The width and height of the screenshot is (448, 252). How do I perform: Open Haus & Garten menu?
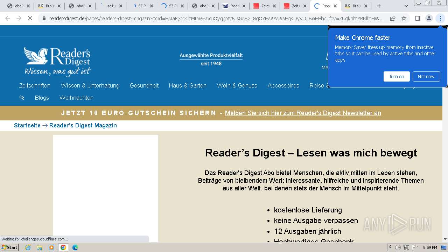coord(188,85)
